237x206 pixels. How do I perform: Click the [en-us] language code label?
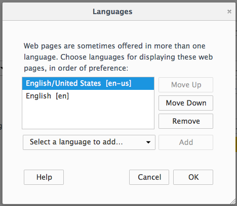coord(118,83)
